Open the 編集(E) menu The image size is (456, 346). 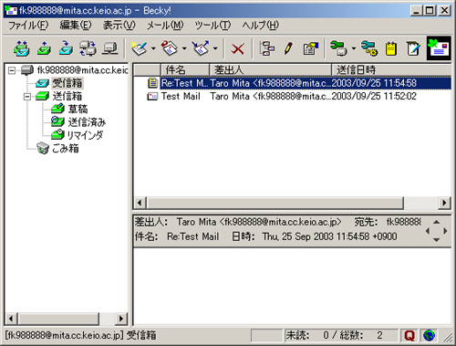pos(76,25)
